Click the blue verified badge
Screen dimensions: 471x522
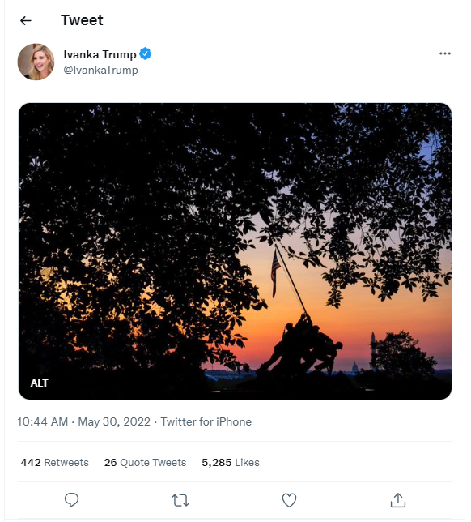(x=145, y=53)
